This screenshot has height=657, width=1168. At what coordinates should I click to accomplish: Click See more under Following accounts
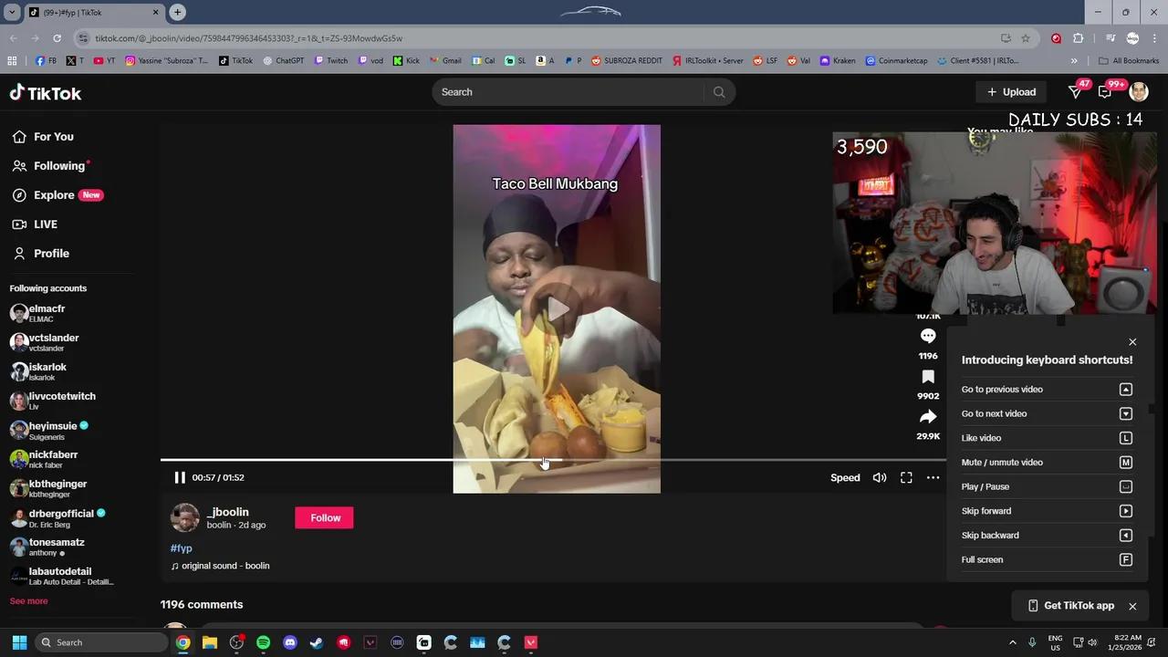pyautogui.click(x=28, y=600)
